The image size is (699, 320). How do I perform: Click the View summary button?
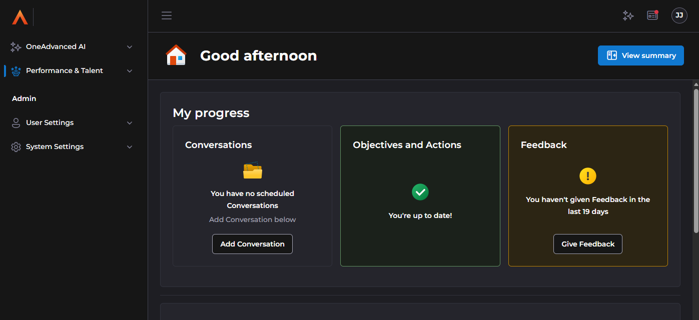pos(641,55)
